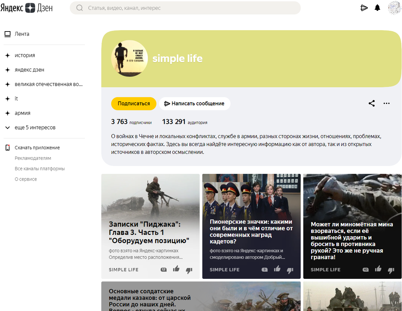Click the search magnifier icon
Screen dimensions: 402x311
(x=79, y=8)
